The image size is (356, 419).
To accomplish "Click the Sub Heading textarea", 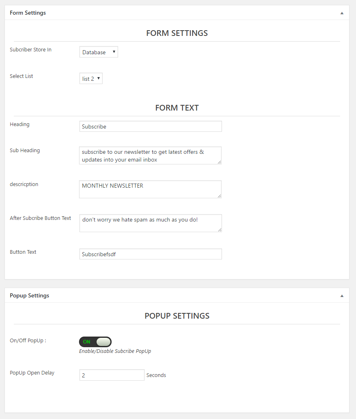I will (x=150, y=155).
